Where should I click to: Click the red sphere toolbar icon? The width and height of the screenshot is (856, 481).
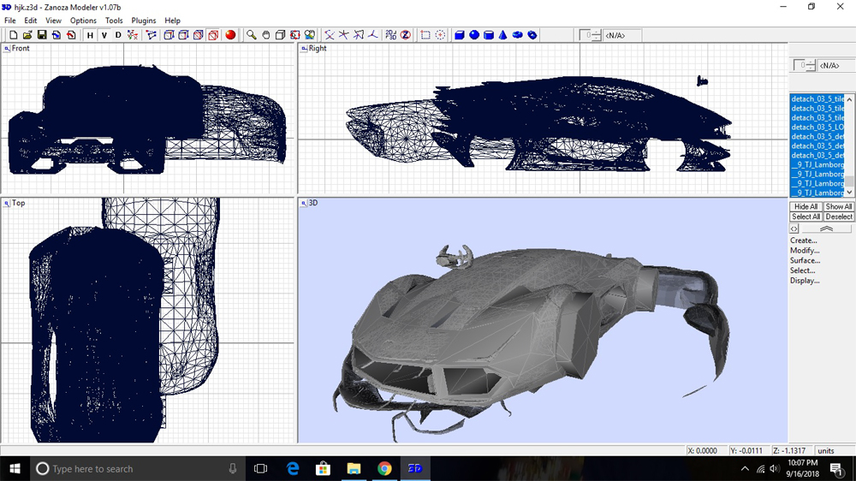click(230, 35)
